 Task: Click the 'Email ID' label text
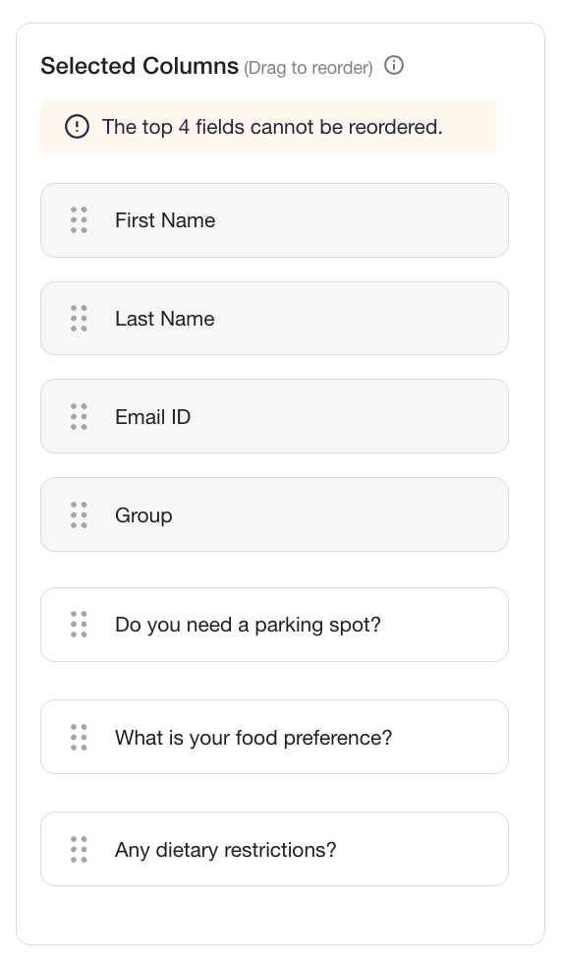click(152, 417)
